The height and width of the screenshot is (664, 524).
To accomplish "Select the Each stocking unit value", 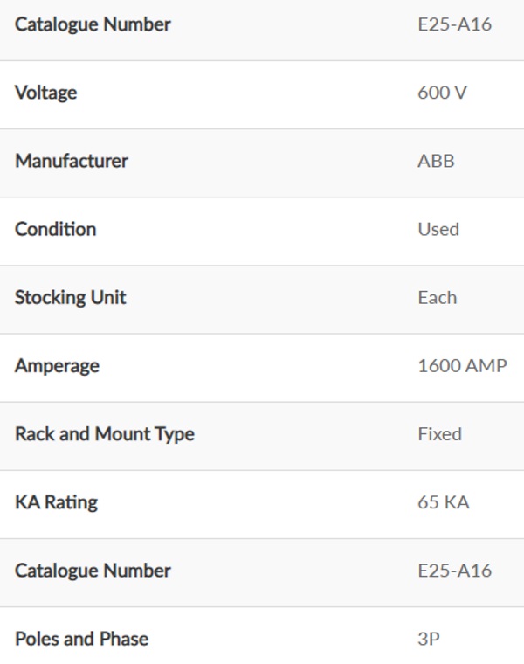I will point(438,297).
